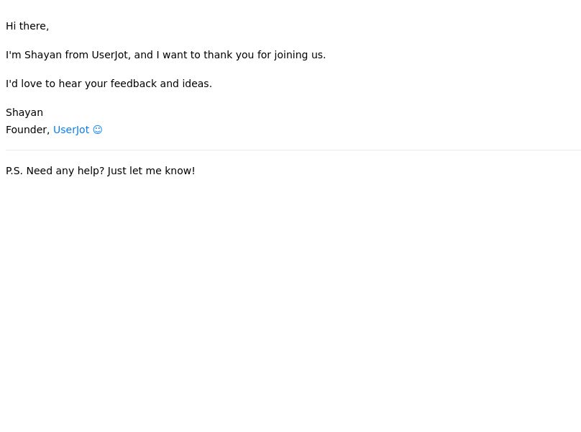This screenshot has width=581, height=432.
Task: Click the phrase 'I'd love'
Action: (24, 84)
